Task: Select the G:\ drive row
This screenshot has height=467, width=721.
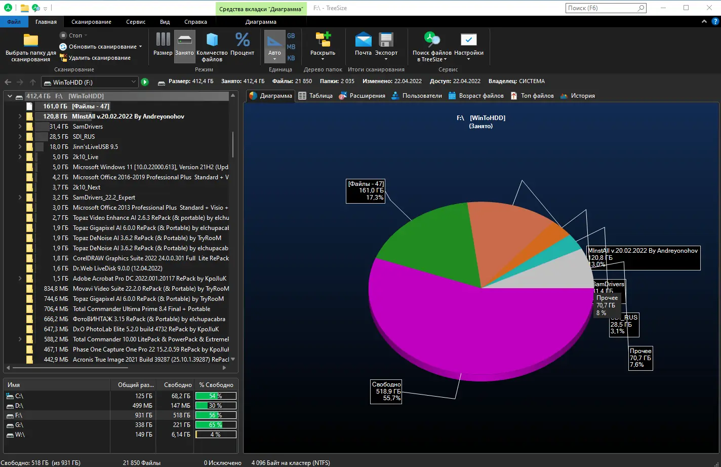Action: [x=121, y=425]
